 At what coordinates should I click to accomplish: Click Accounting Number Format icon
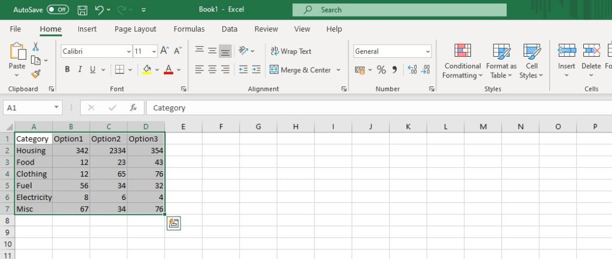360,70
